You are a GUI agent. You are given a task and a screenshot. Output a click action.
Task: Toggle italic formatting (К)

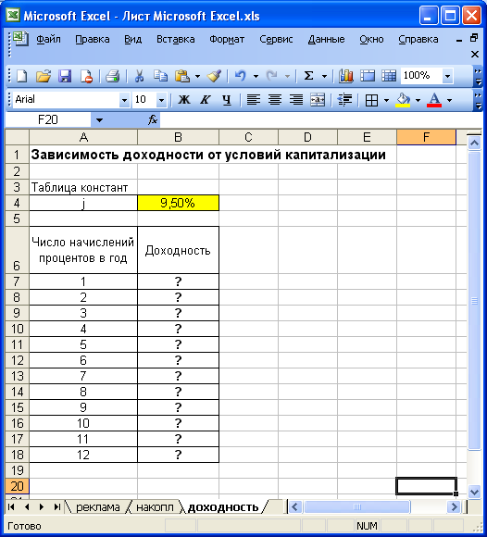pyautogui.click(x=206, y=100)
